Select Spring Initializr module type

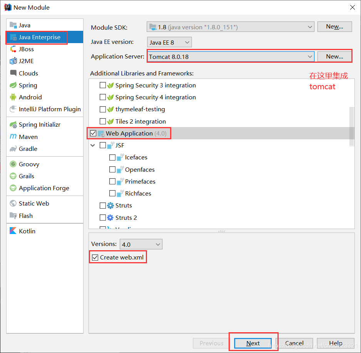pyautogui.click(x=45, y=125)
